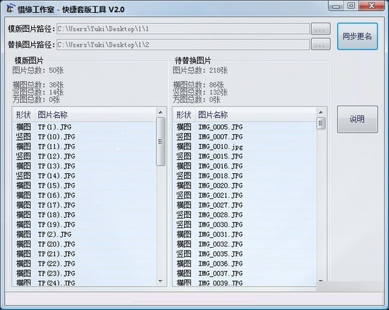Select the IMG_0030.JPG row
389x310 pixels.
click(244, 224)
